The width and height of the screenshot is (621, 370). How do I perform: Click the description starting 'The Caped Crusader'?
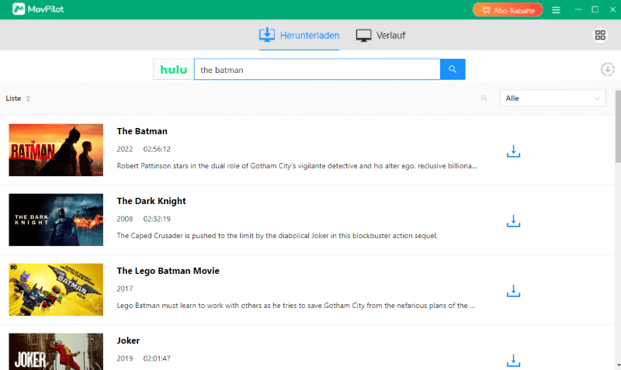(277, 236)
